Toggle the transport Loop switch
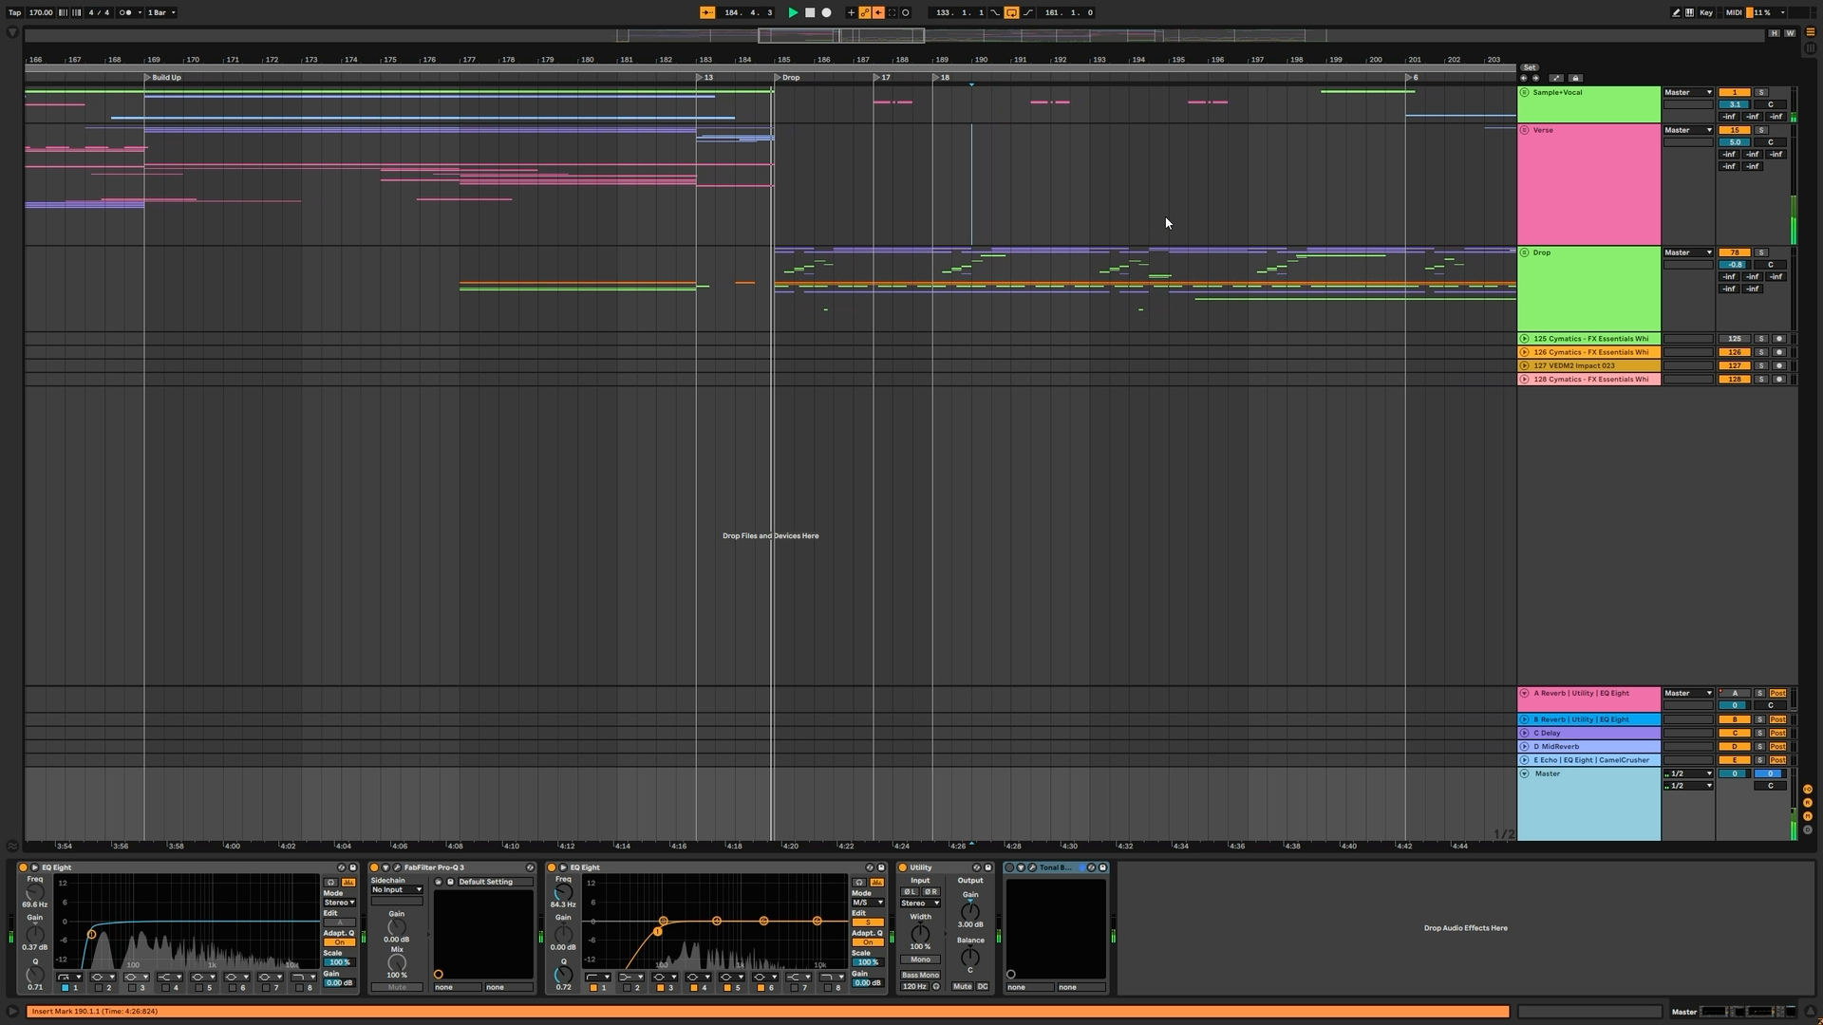 point(1011,12)
